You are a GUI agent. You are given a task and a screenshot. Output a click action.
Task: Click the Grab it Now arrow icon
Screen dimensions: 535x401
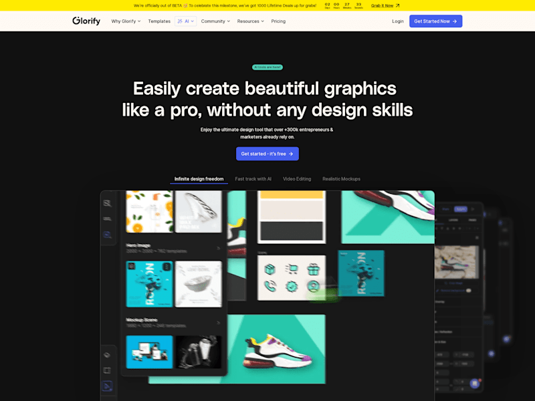click(x=397, y=5)
